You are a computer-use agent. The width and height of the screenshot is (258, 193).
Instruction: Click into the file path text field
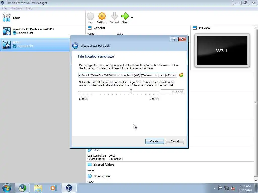128,75
